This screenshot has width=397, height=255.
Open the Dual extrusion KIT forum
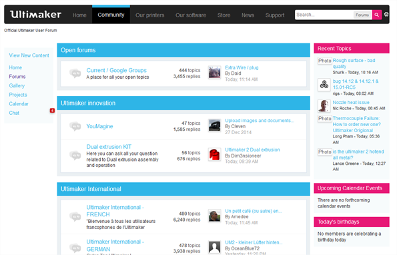(109, 147)
